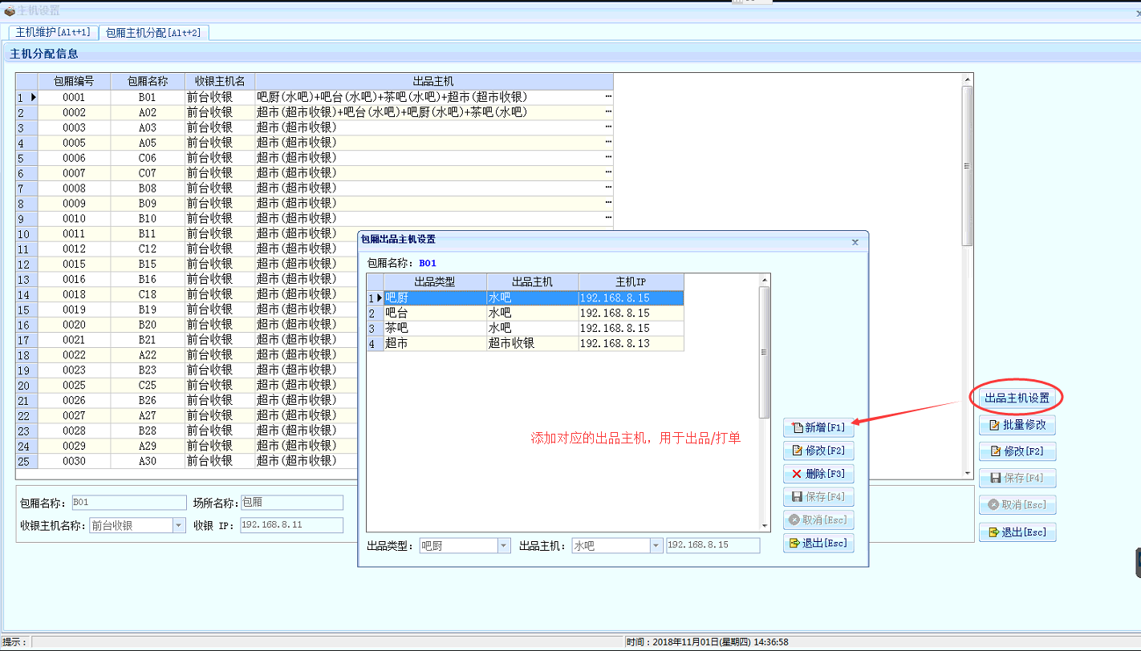Click the row 1 indicator in the main table
This screenshot has width=1141, height=651.
[26, 97]
